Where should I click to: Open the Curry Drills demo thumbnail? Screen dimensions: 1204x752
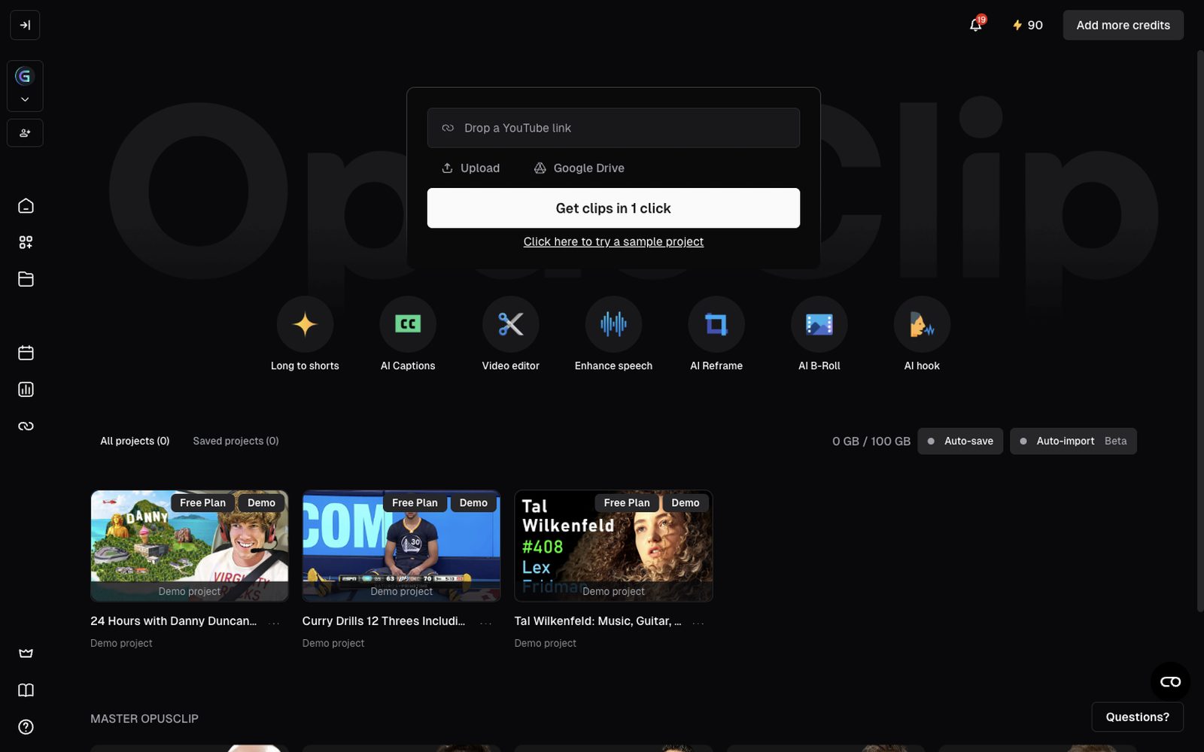[x=401, y=546]
